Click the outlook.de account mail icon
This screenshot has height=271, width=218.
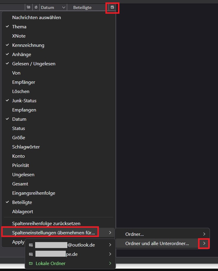tap(31, 245)
